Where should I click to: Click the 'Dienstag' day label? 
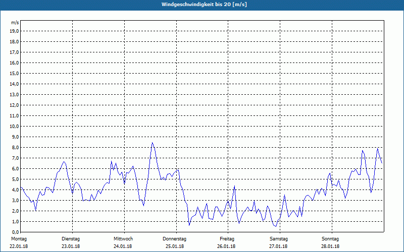[71, 239]
